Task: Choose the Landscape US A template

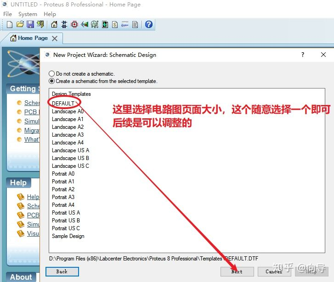Action: click(x=70, y=150)
